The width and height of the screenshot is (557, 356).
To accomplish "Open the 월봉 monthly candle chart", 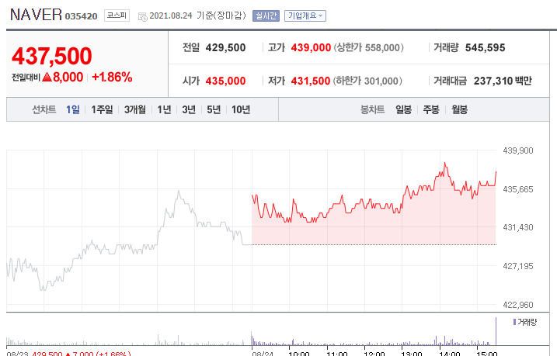I will pyautogui.click(x=459, y=109).
